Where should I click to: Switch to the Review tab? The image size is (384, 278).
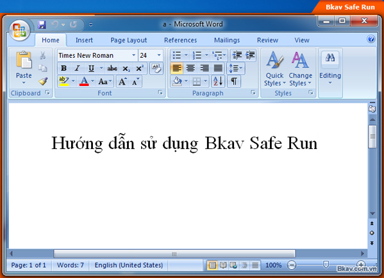(x=267, y=40)
